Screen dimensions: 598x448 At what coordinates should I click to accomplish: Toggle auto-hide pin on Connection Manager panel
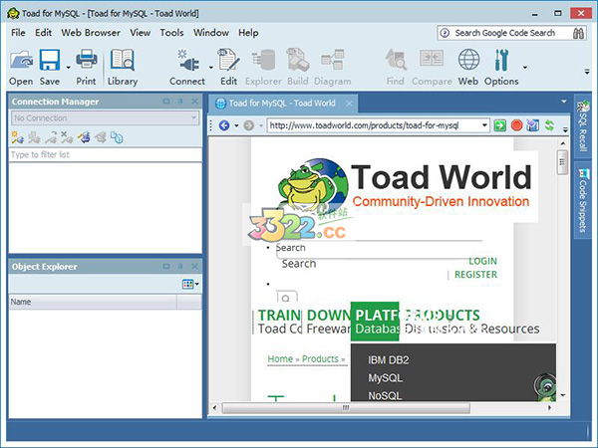[x=180, y=102]
